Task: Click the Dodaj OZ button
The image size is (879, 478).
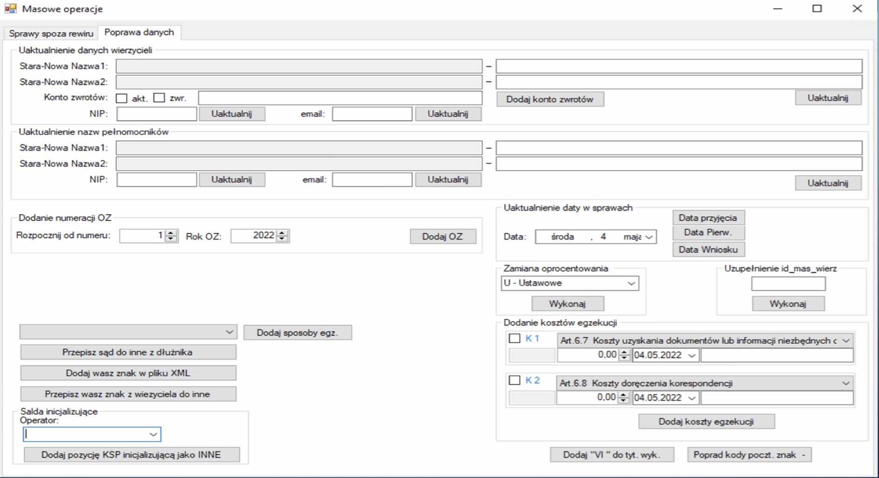Action: click(x=442, y=237)
